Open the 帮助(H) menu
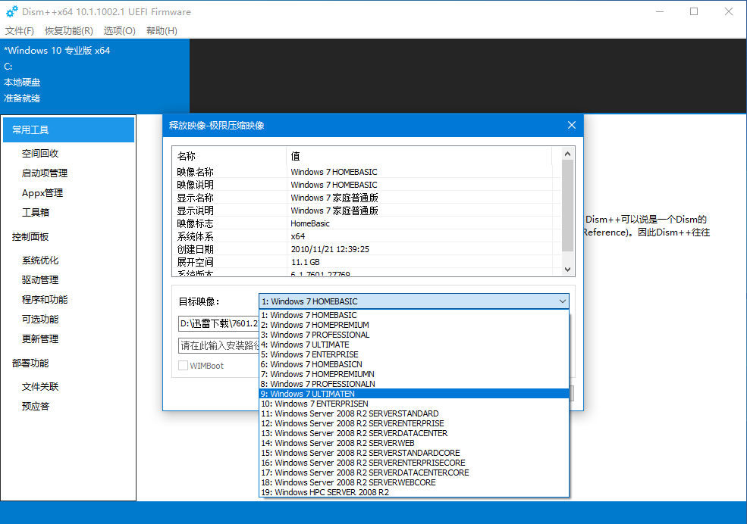Screen dimensions: 747x524 click(162, 31)
